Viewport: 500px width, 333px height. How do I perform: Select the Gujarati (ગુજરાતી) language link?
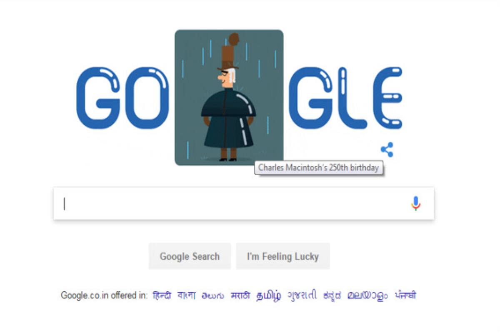pyautogui.click(x=302, y=296)
